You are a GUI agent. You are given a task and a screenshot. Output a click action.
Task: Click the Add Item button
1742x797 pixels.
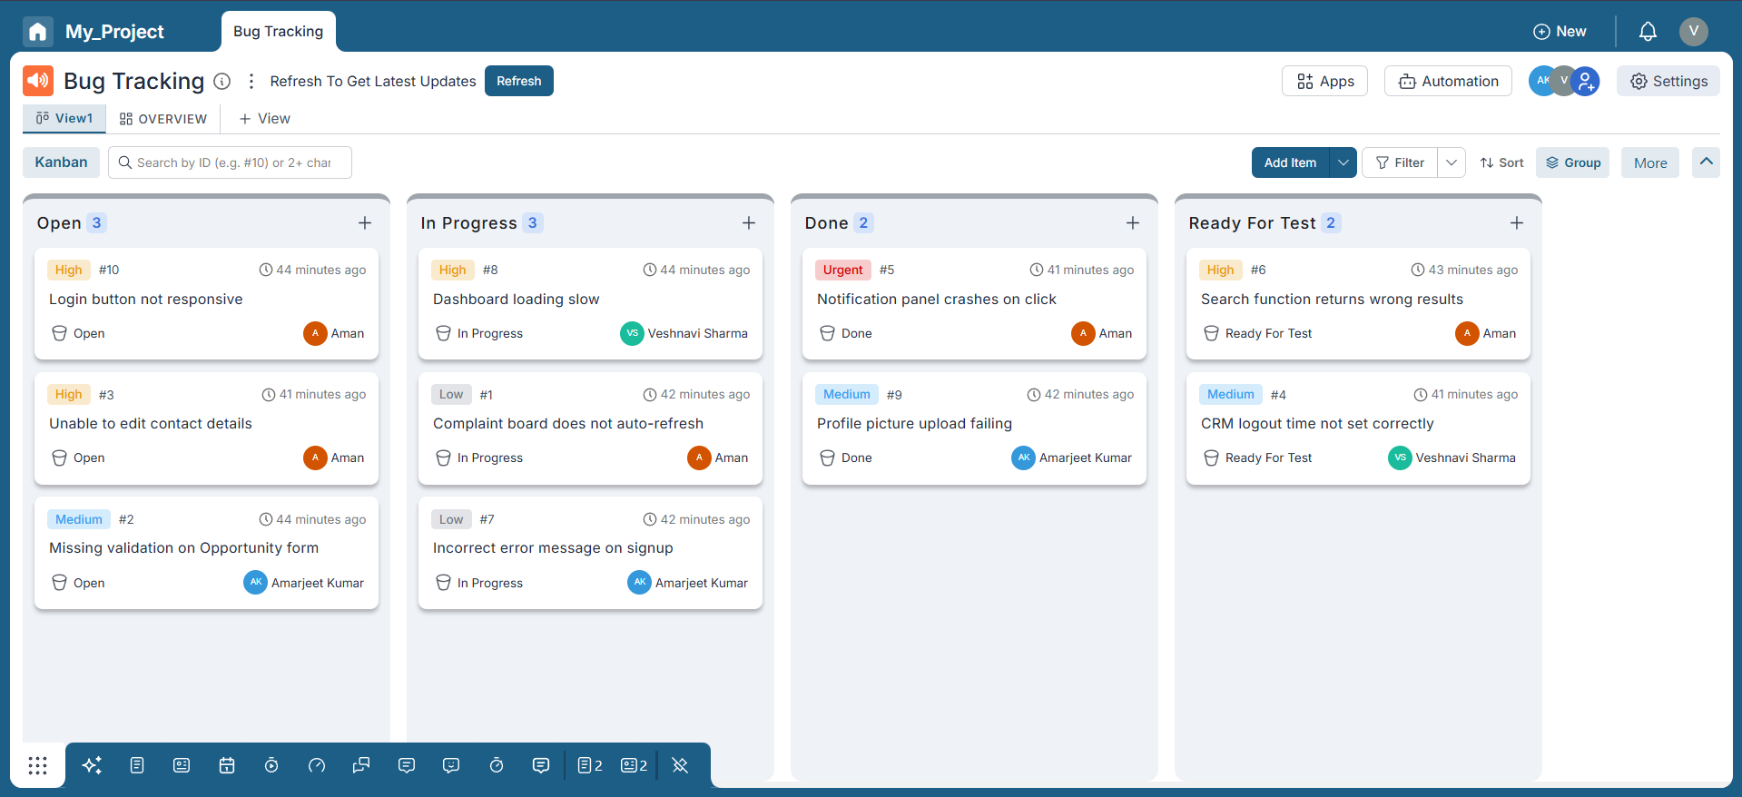click(x=1290, y=162)
